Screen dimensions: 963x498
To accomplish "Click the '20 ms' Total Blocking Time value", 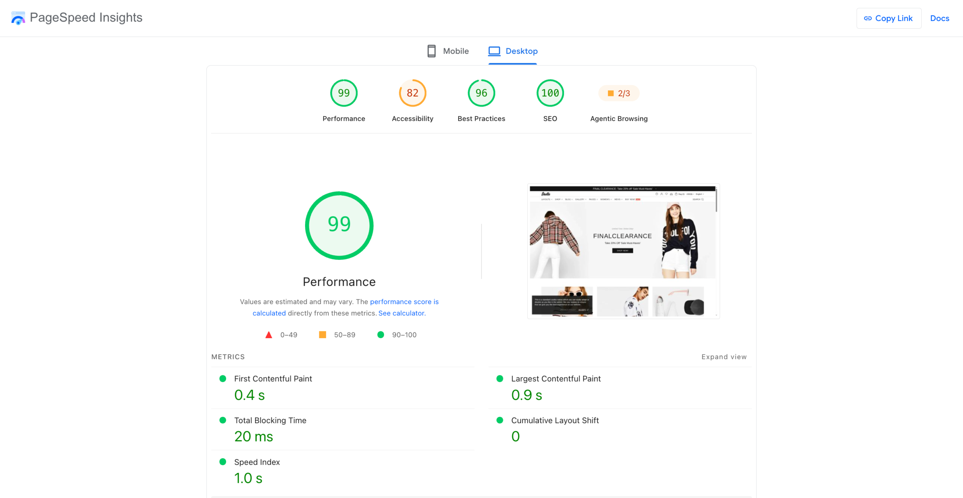I will (x=254, y=436).
